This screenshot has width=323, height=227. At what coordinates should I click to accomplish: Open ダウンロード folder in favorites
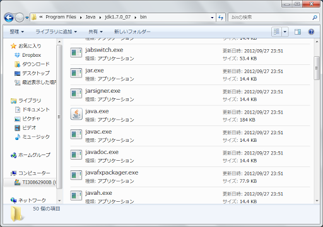coord(32,64)
